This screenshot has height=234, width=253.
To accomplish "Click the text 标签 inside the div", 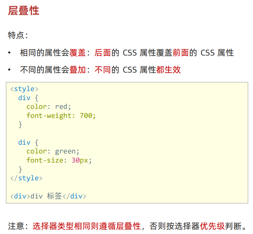I will coord(54,196).
